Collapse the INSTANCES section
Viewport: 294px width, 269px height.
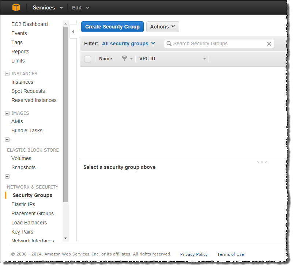point(7,74)
